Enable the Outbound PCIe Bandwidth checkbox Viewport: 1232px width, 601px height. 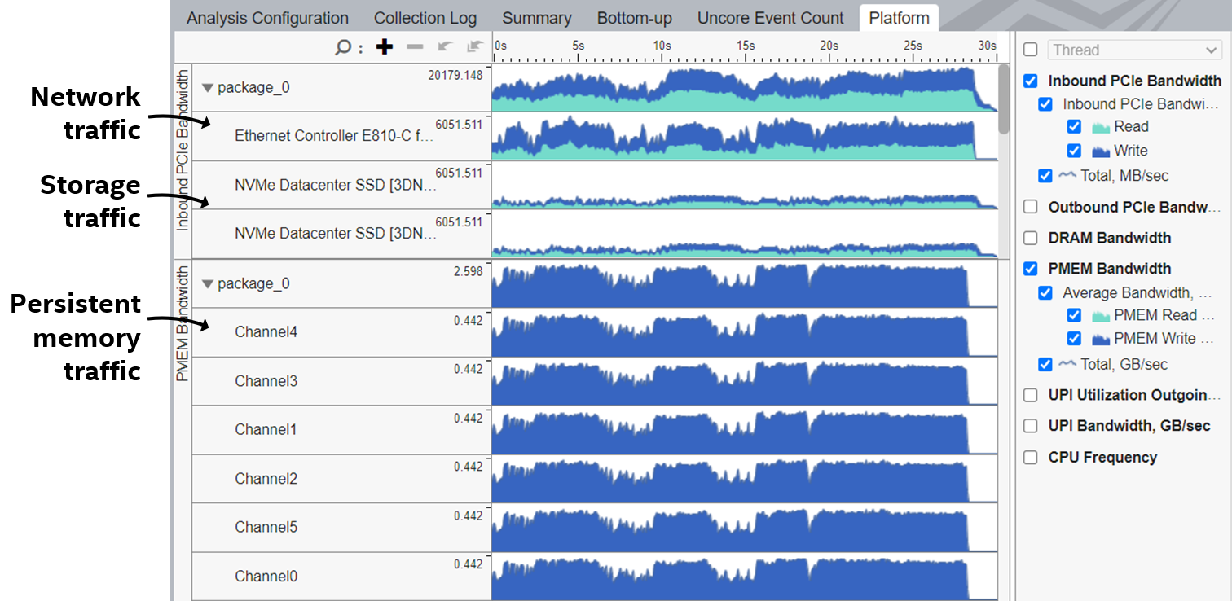point(1031,207)
